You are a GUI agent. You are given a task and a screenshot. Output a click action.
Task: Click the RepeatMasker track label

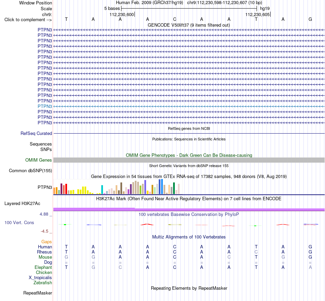[38, 293]
